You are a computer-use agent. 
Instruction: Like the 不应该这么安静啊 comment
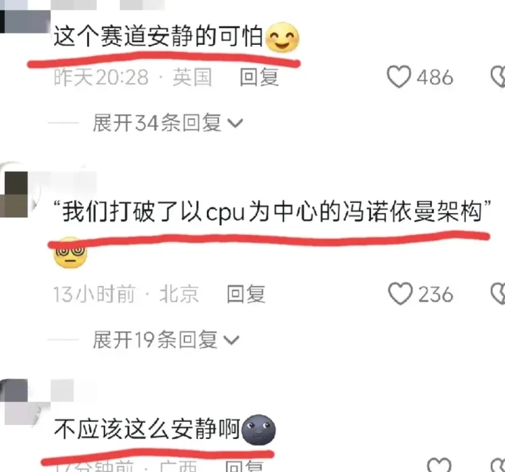pyautogui.click(x=439, y=465)
